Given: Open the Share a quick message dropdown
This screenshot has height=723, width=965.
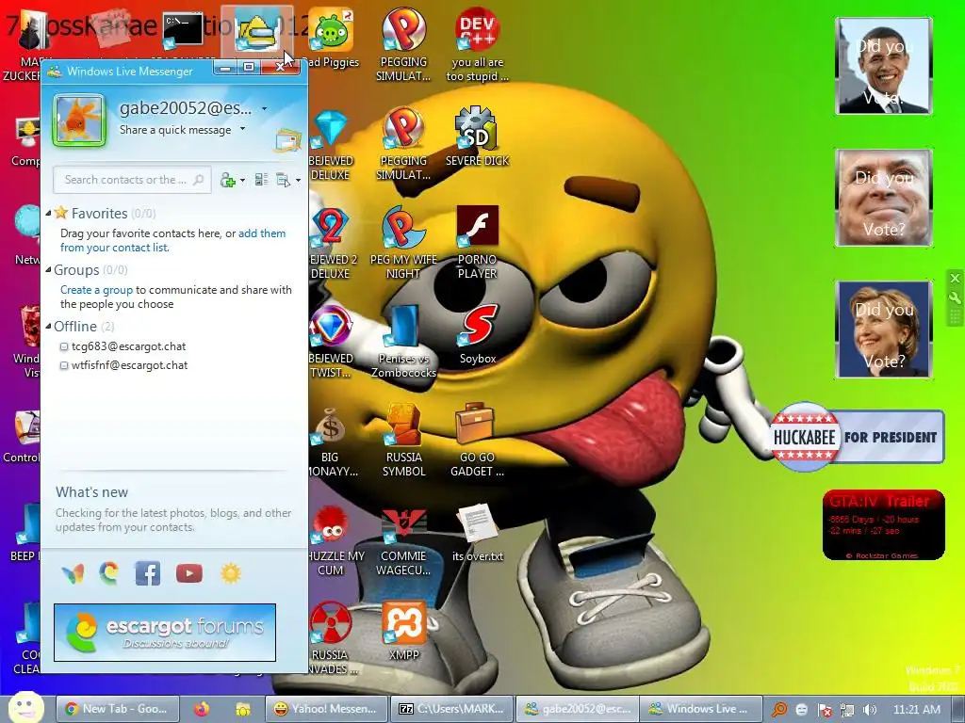Looking at the screenshot, I should (x=242, y=129).
